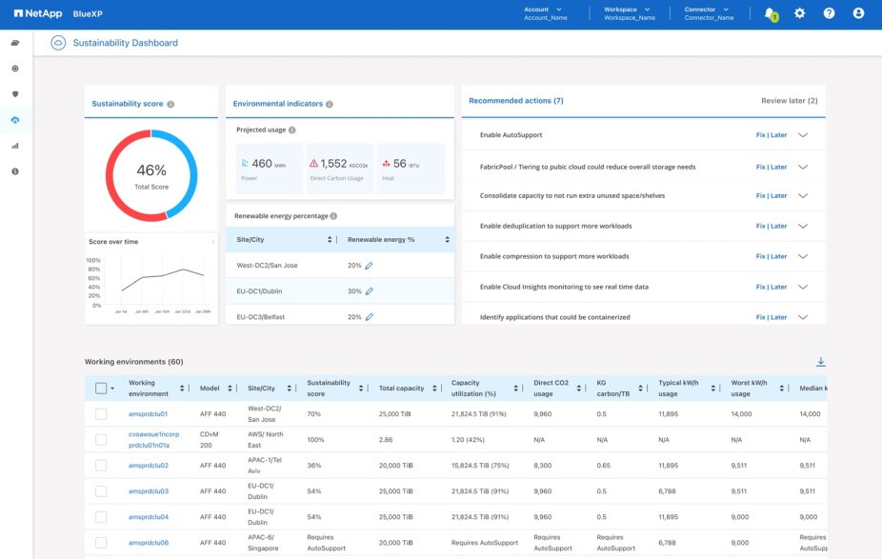
Task: Download working environments table data
Action: (x=820, y=362)
